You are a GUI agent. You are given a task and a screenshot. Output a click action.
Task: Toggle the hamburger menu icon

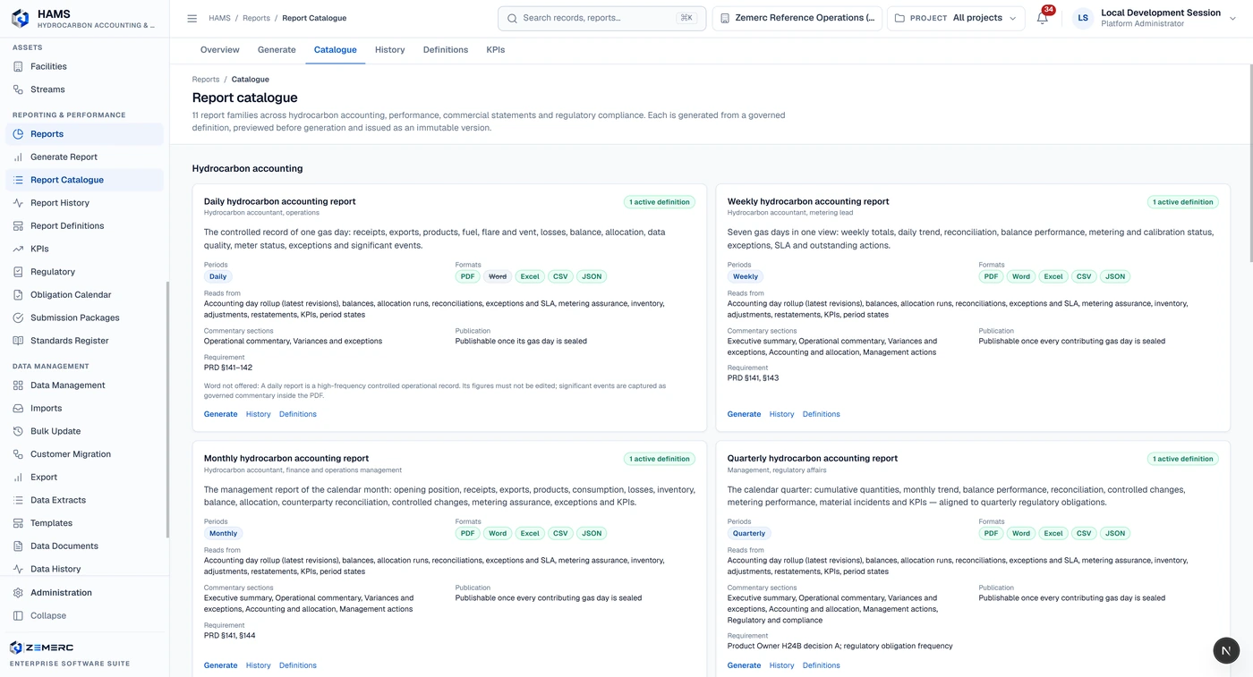192,18
